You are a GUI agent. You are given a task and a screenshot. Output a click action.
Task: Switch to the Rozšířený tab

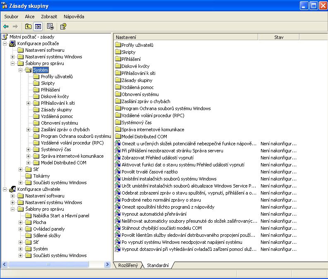pos(128,265)
